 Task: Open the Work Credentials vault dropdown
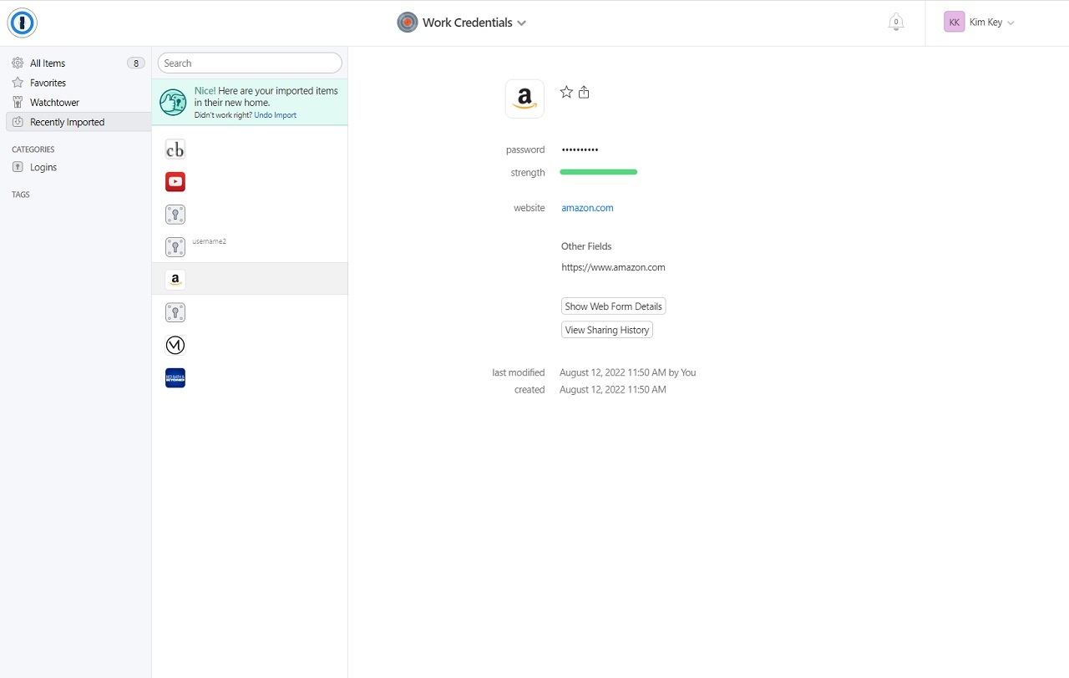click(x=462, y=23)
